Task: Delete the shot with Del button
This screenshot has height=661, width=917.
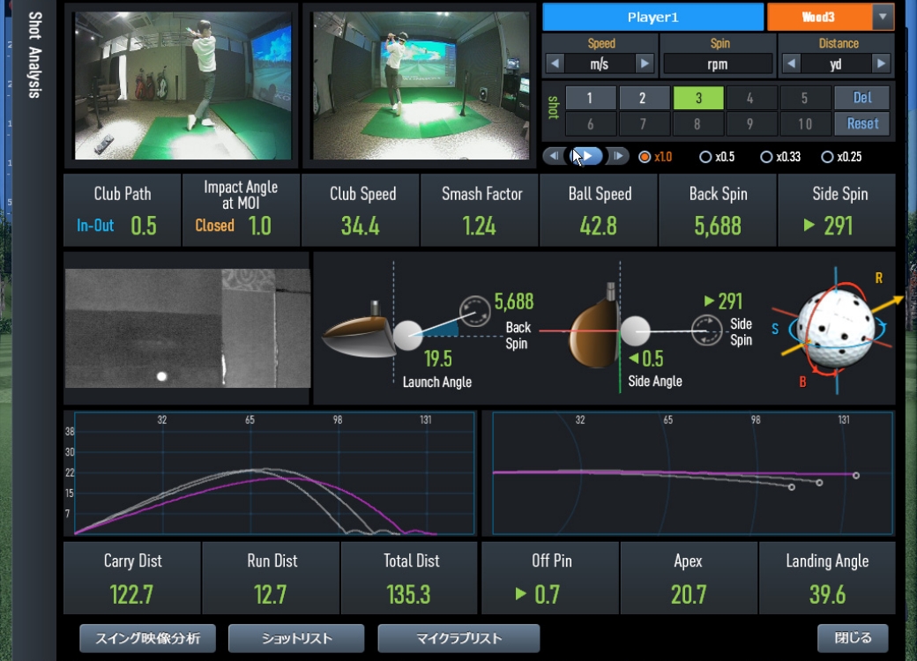Action: (x=861, y=98)
